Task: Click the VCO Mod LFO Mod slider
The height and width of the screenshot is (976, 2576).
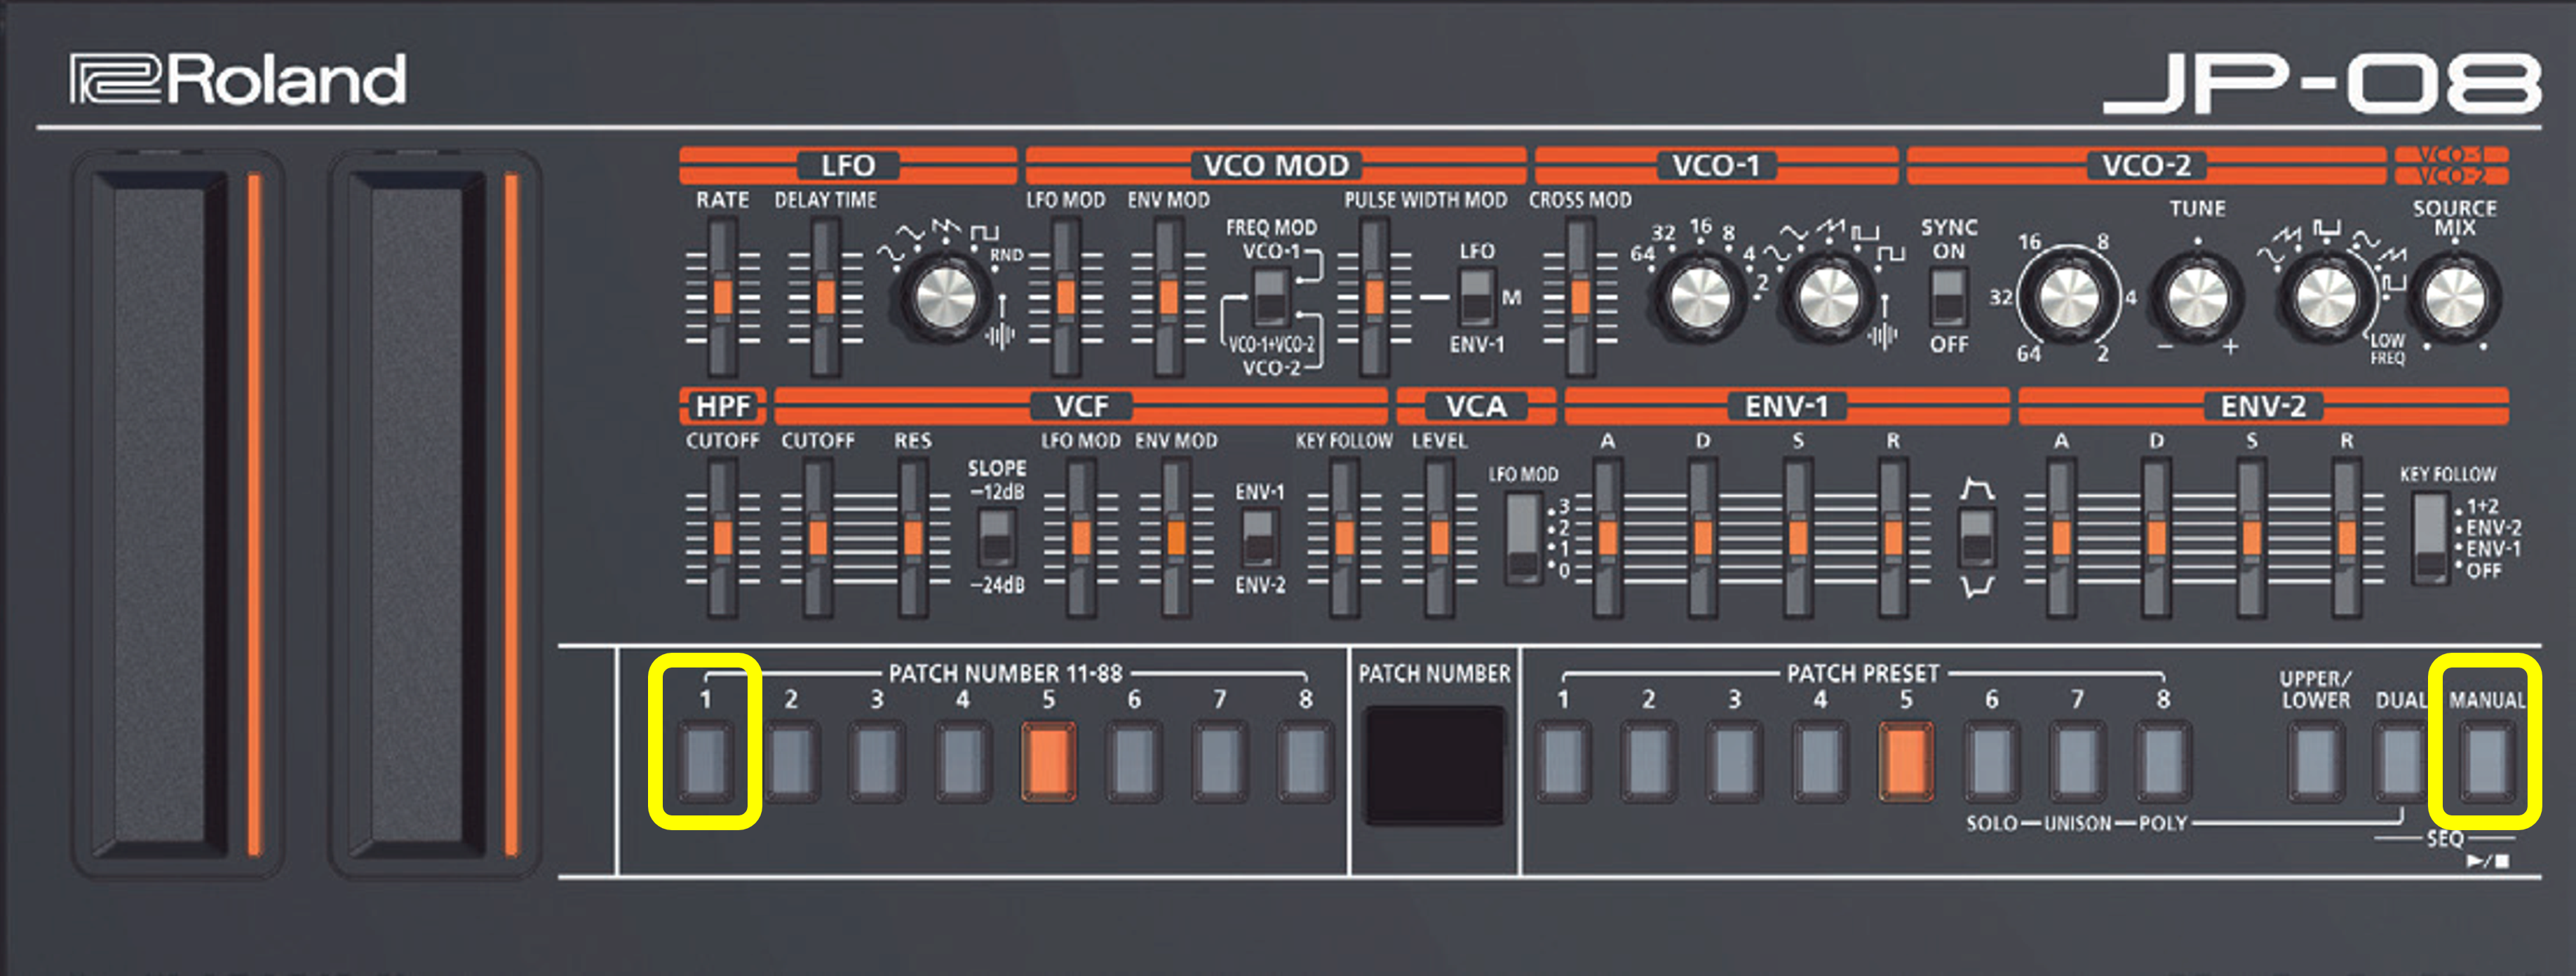Action: (1065, 297)
